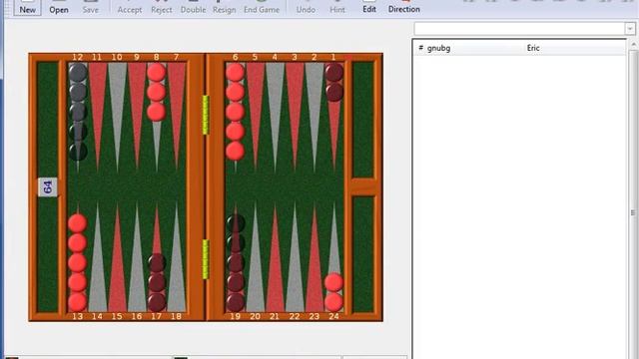
Task: Select dark checkers on point 17
Action: point(157,282)
